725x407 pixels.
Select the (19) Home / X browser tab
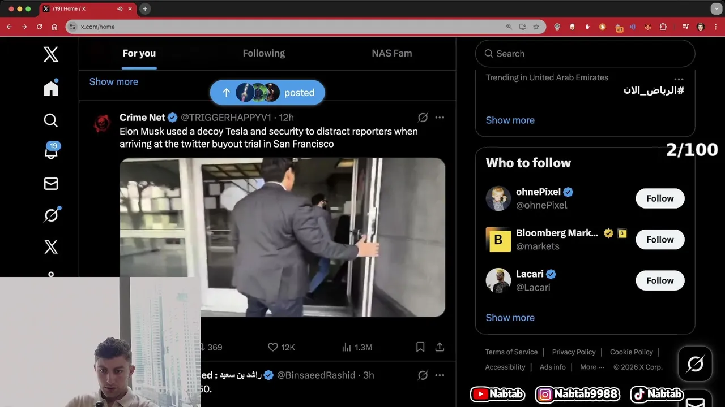(x=86, y=9)
